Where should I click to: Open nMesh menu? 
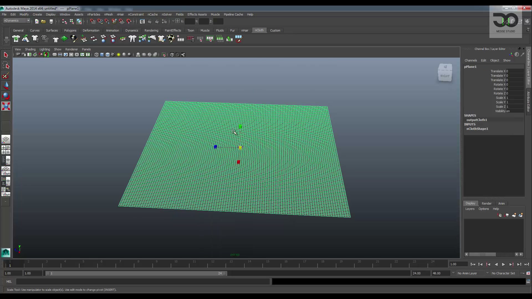click(108, 14)
